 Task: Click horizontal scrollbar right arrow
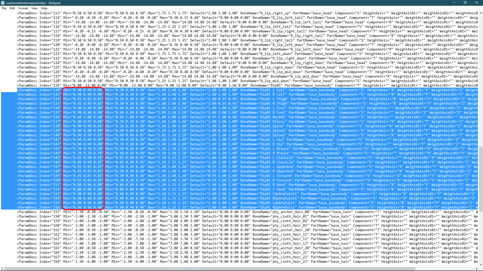pyautogui.click(x=476, y=269)
